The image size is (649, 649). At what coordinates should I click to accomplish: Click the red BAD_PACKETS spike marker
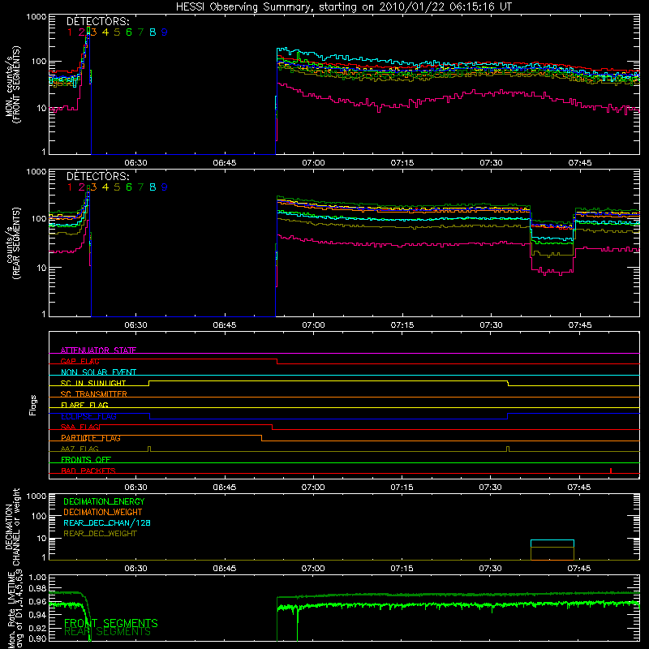(x=611, y=471)
